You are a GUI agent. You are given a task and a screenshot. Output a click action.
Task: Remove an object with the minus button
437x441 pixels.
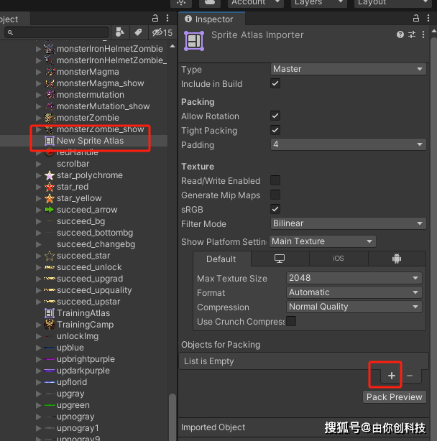[410, 376]
